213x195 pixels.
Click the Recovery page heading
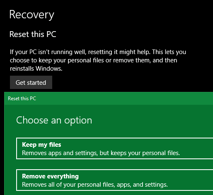pos(31,15)
